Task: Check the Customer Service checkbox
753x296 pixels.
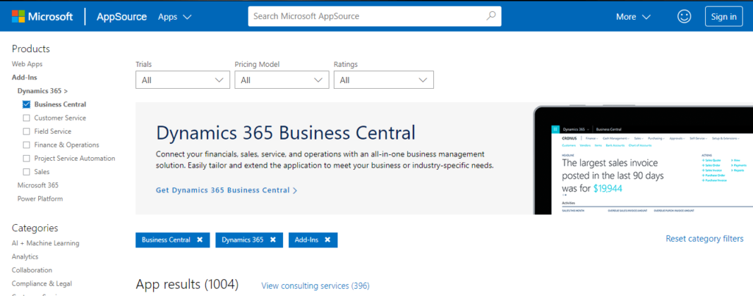Action: coord(26,118)
